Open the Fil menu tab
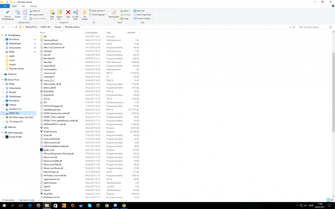This screenshot has width=335, height=209. click(5, 6)
